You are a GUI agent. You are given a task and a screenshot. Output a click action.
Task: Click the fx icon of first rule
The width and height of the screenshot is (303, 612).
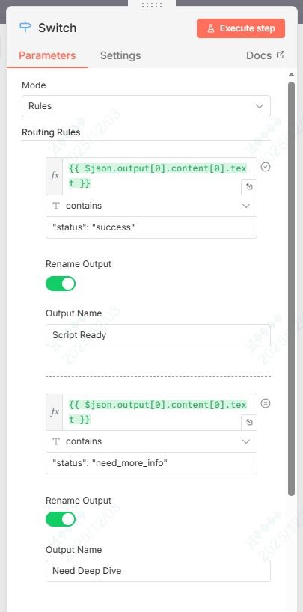click(x=55, y=176)
